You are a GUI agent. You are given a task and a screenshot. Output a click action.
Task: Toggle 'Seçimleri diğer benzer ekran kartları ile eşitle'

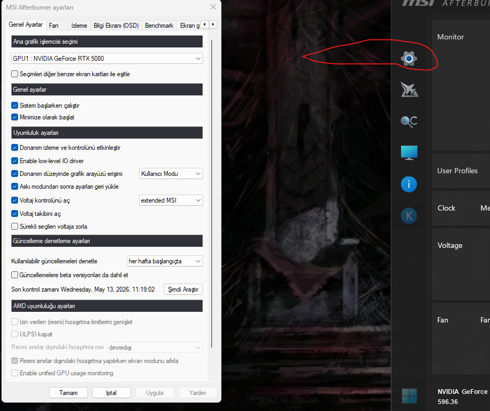(15, 74)
